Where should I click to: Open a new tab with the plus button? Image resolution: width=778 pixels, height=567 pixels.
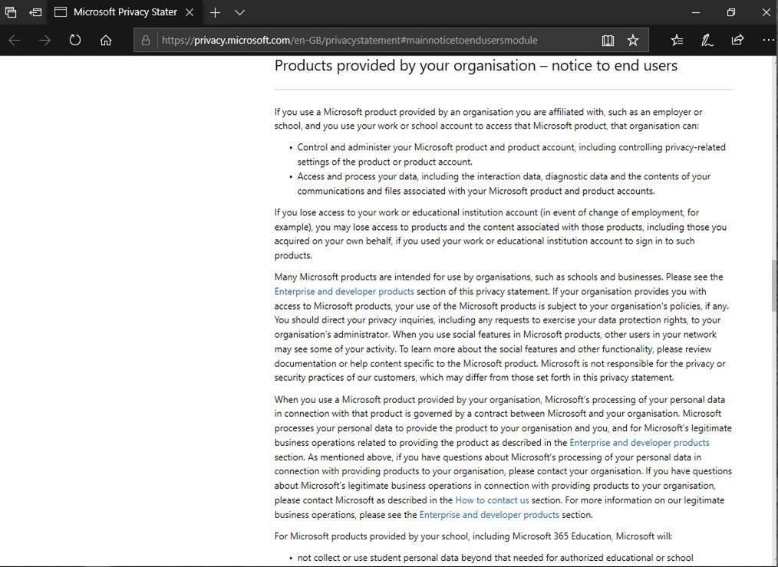pos(216,12)
